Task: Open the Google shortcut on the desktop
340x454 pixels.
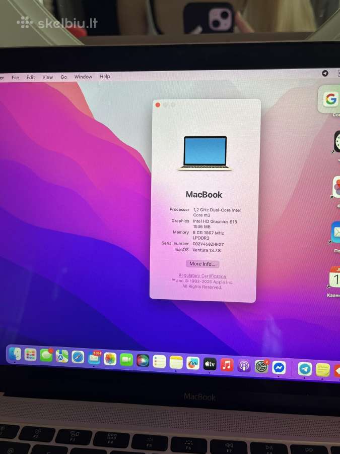Action: (330, 99)
